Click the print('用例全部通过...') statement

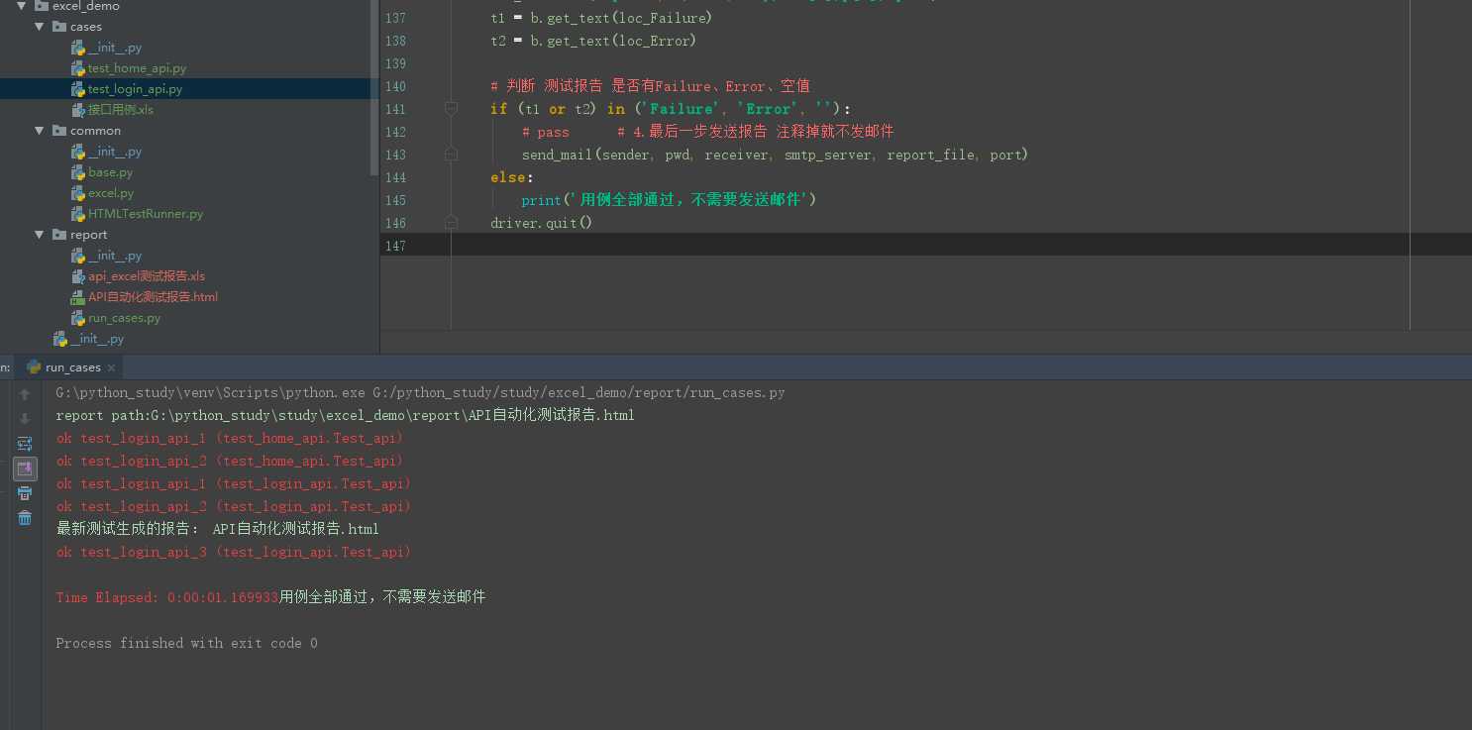pos(669,200)
